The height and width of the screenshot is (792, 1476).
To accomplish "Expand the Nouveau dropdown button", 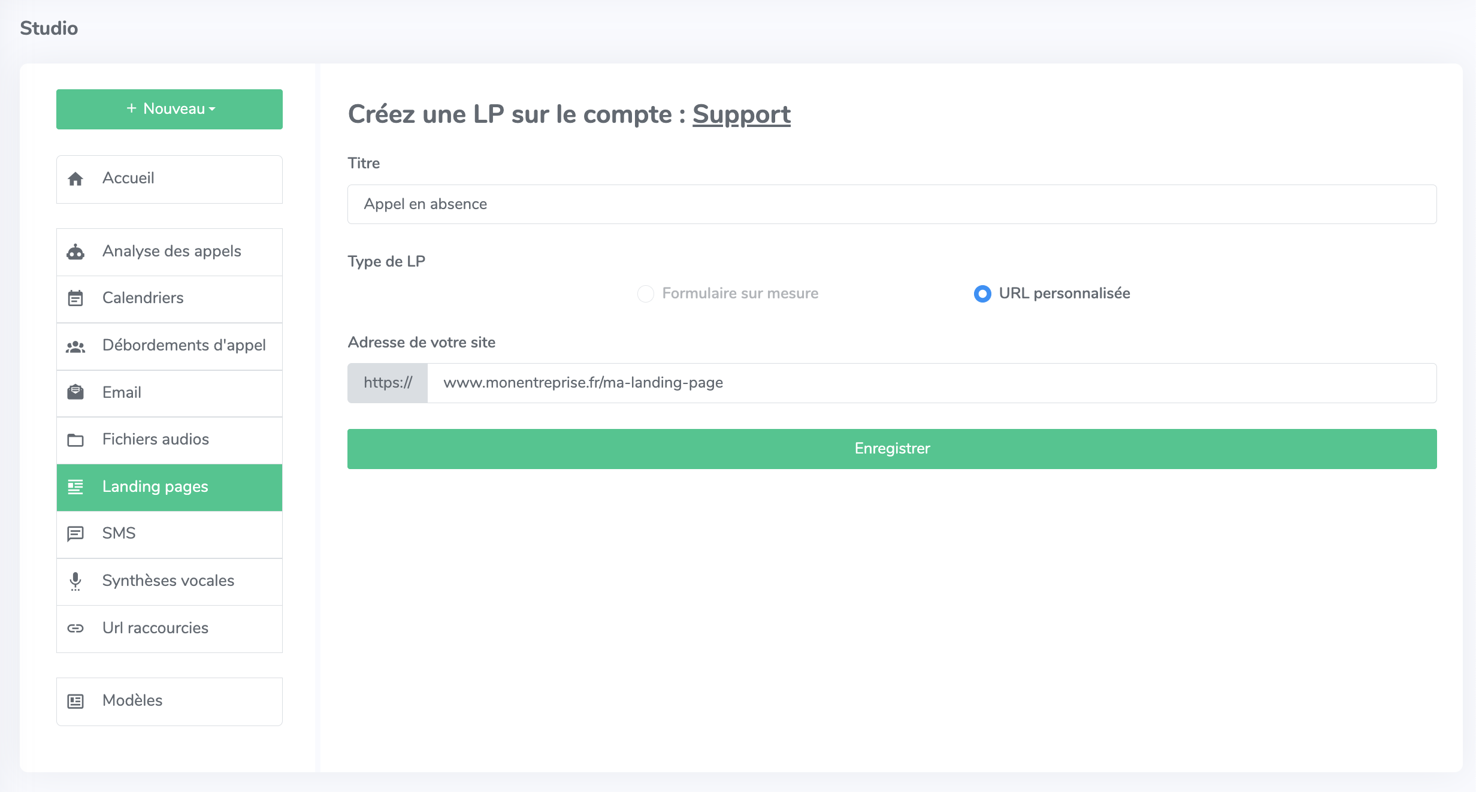I will pyautogui.click(x=170, y=109).
